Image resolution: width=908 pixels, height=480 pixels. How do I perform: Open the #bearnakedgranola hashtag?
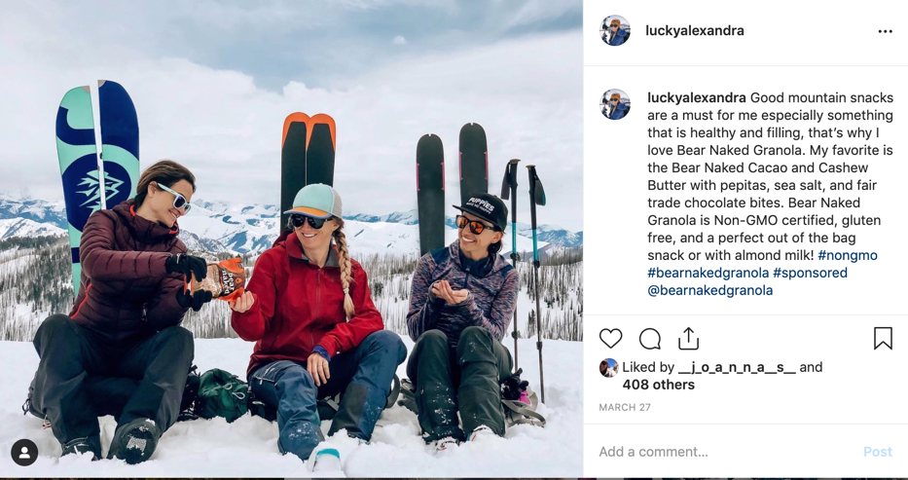coord(708,273)
